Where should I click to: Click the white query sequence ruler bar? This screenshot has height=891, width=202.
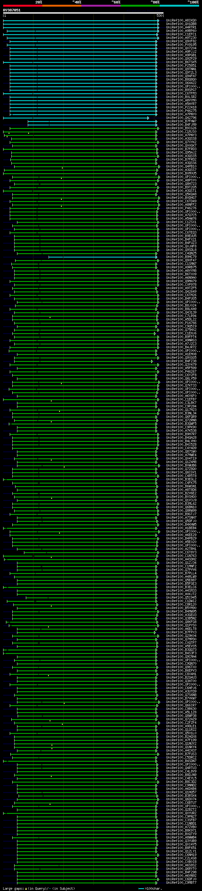pos(83,13)
